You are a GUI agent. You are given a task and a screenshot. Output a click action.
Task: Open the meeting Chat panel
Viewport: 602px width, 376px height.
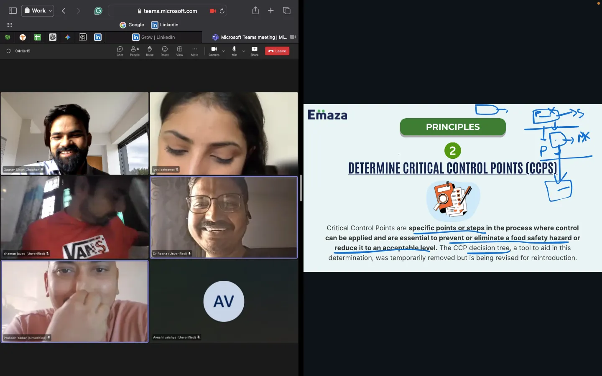click(x=120, y=51)
